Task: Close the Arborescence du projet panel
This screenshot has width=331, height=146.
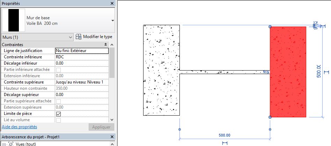Action: tap(112, 137)
